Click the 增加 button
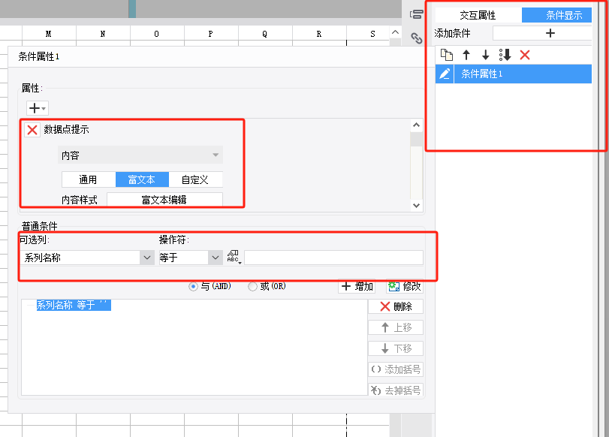 coord(357,287)
